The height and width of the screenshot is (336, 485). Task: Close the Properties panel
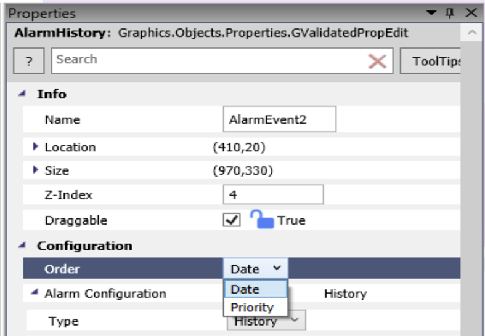pos(471,13)
